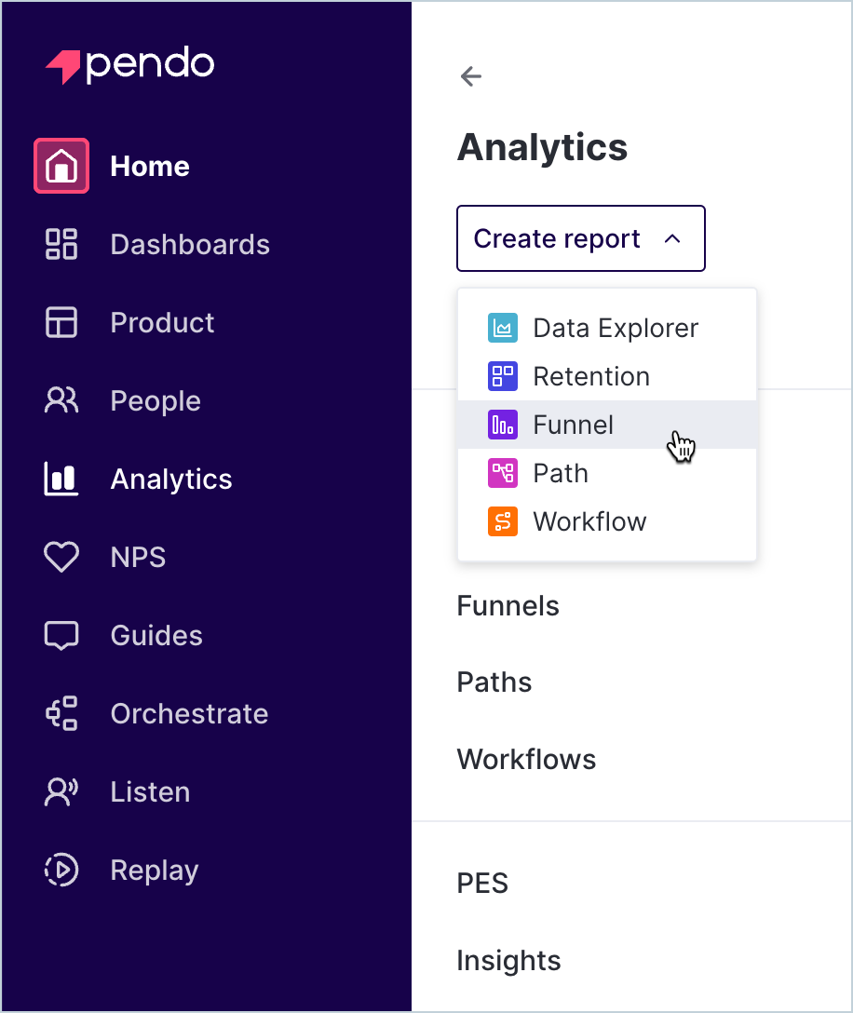Viewport: 853px width, 1013px height.
Task: Click the back arrow above Analytics
Action: click(x=471, y=76)
